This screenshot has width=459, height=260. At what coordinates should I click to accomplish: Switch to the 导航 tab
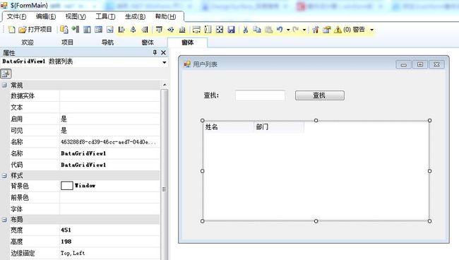(x=107, y=42)
